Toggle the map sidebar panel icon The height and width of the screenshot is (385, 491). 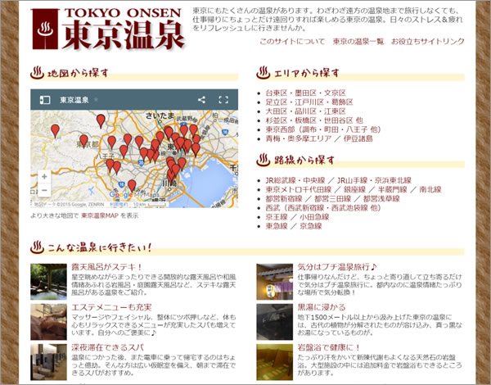pyautogui.click(x=46, y=100)
